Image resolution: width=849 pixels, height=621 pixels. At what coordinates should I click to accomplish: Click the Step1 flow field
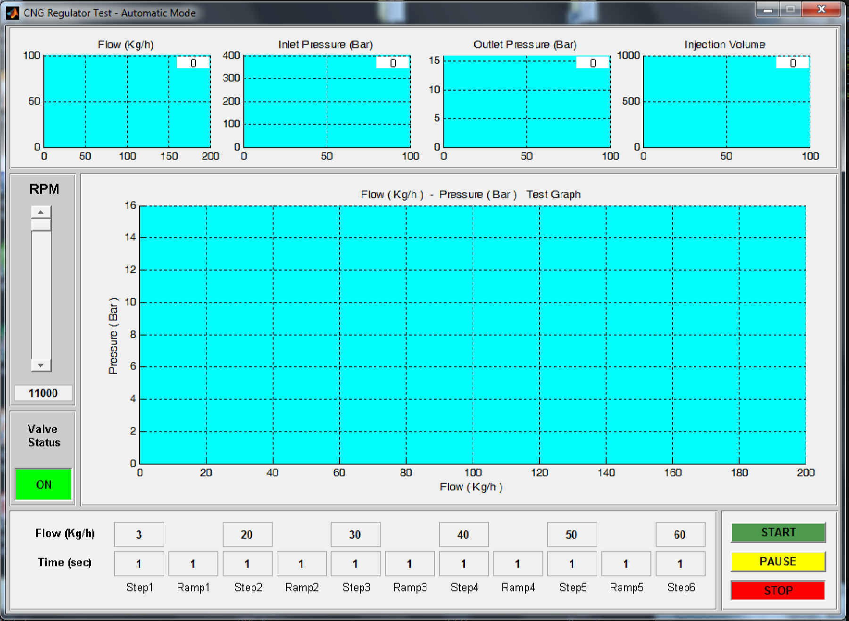[x=139, y=535]
